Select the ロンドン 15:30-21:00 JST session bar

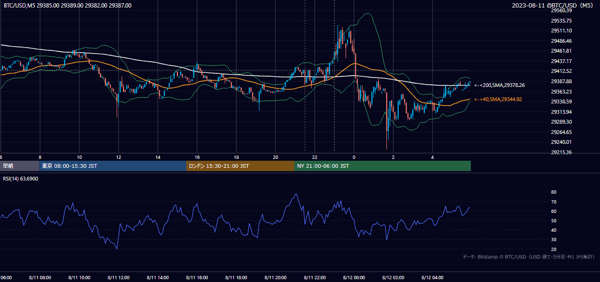tap(240, 166)
